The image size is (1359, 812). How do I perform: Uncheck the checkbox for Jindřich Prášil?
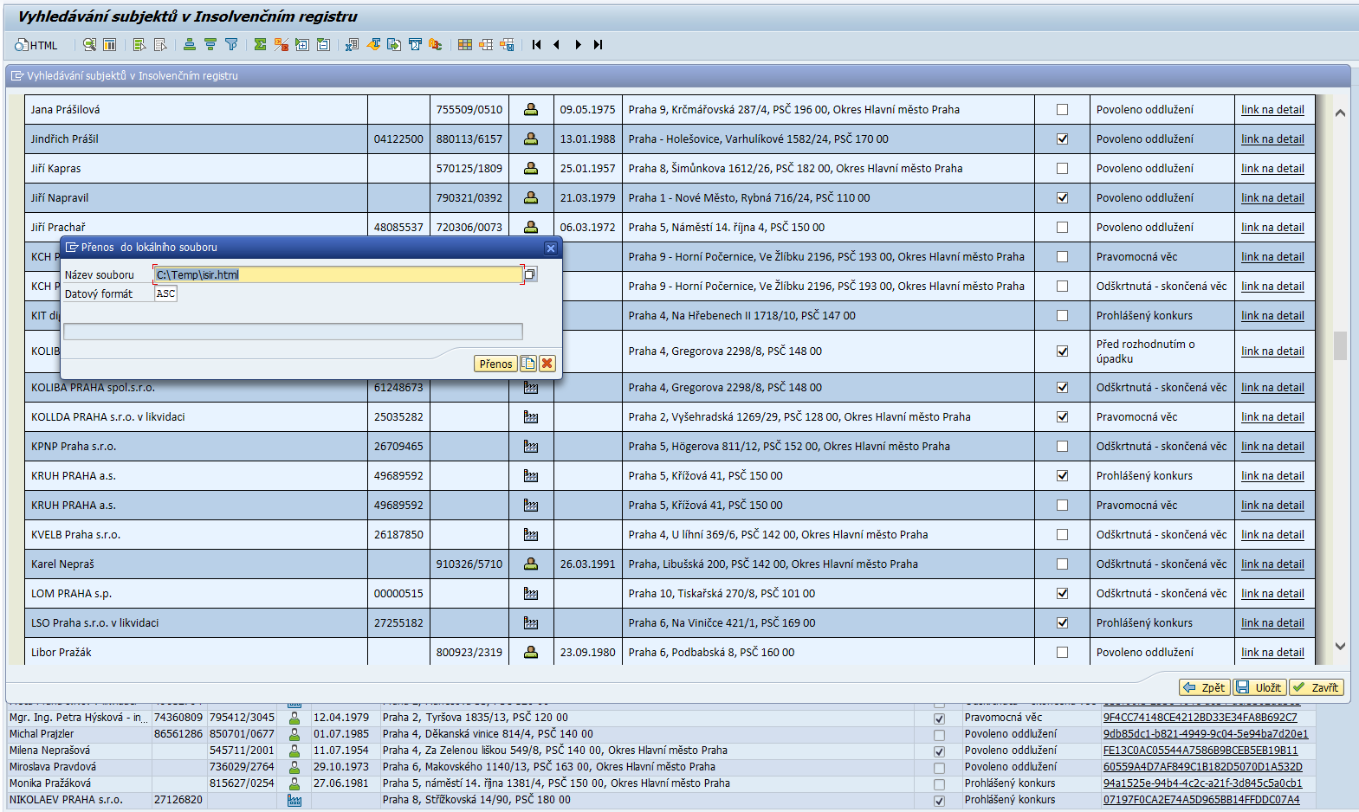click(x=1062, y=139)
